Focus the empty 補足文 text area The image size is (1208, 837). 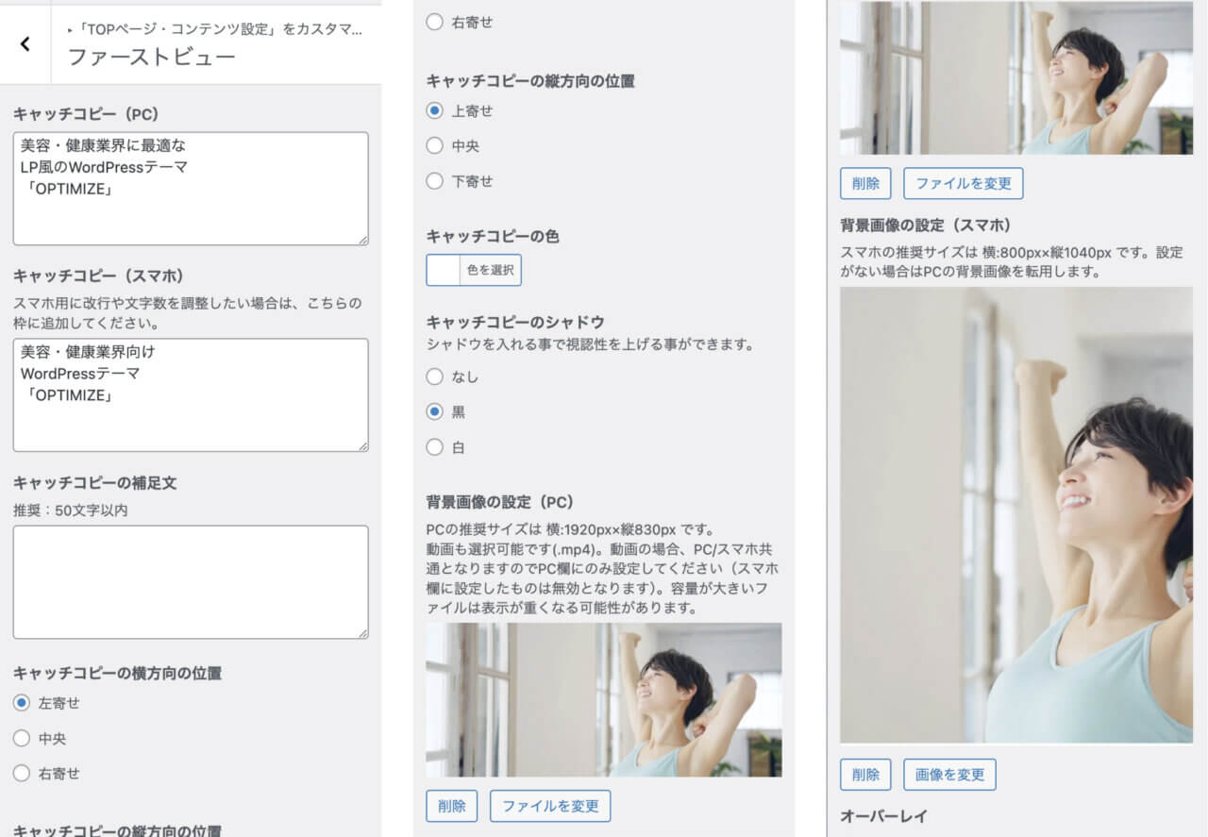[x=191, y=582]
